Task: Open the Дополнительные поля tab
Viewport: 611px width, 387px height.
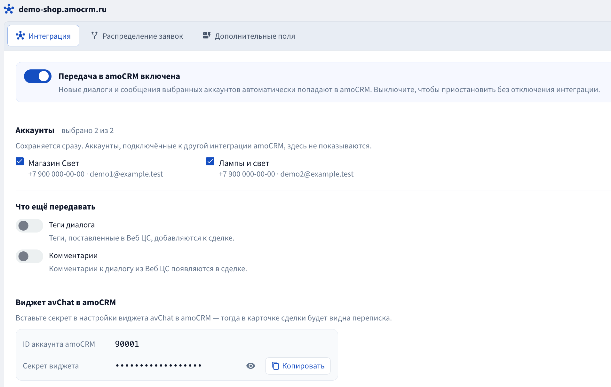Action: tap(249, 36)
